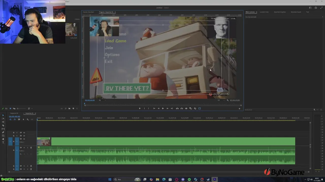Switch to the Effect Controls tab
This screenshot has height=182, width=325.
coord(250,12)
